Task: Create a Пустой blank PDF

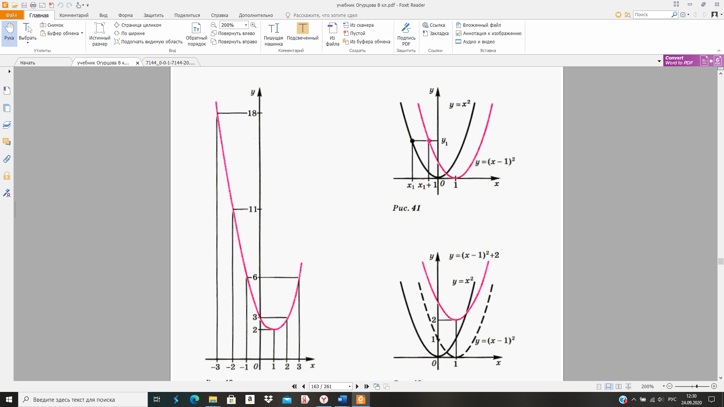Action: (354, 33)
